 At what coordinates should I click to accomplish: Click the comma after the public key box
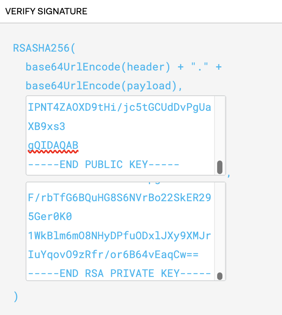[229, 175]
